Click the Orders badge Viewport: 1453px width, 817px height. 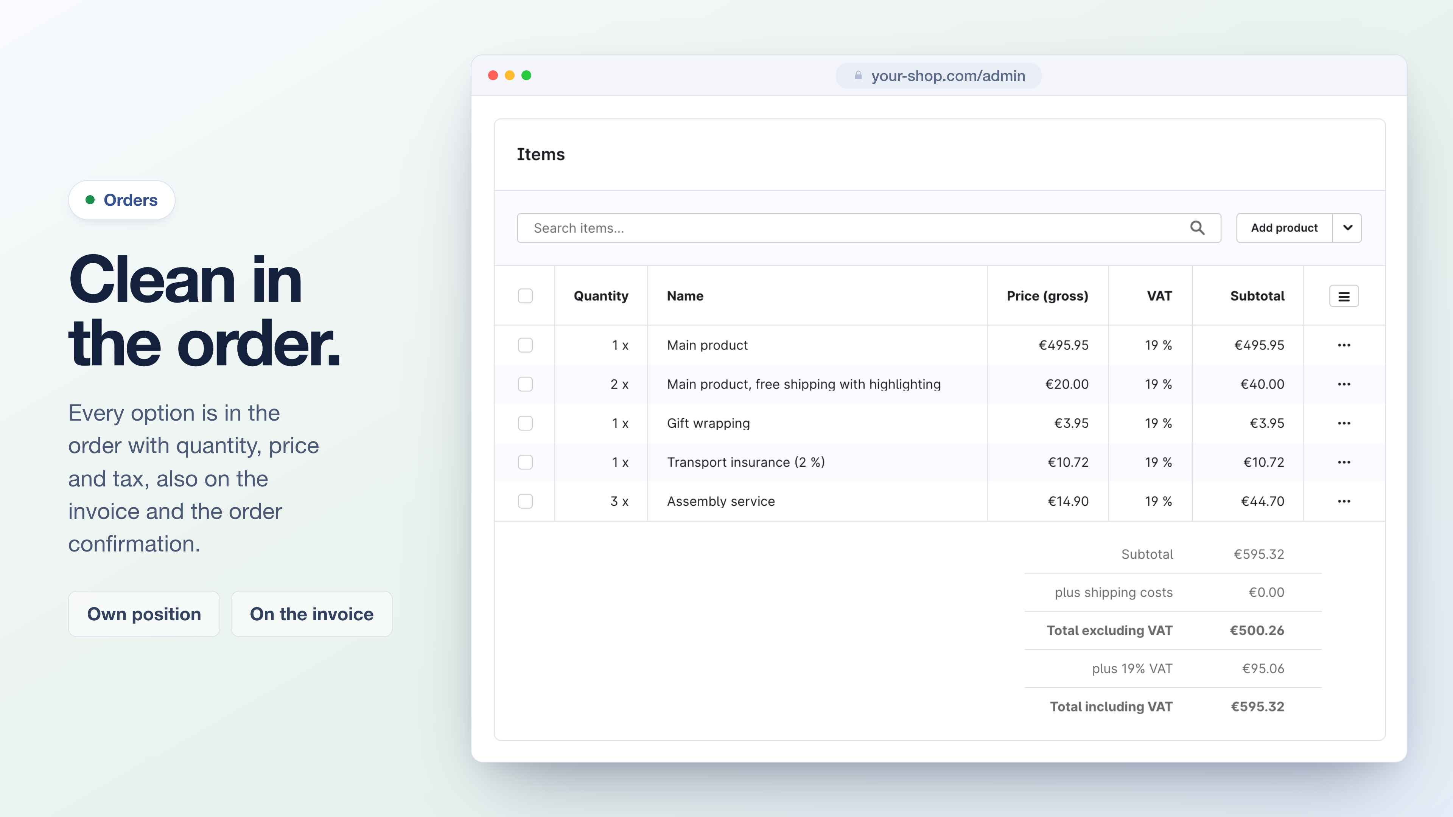click(122, 200)
